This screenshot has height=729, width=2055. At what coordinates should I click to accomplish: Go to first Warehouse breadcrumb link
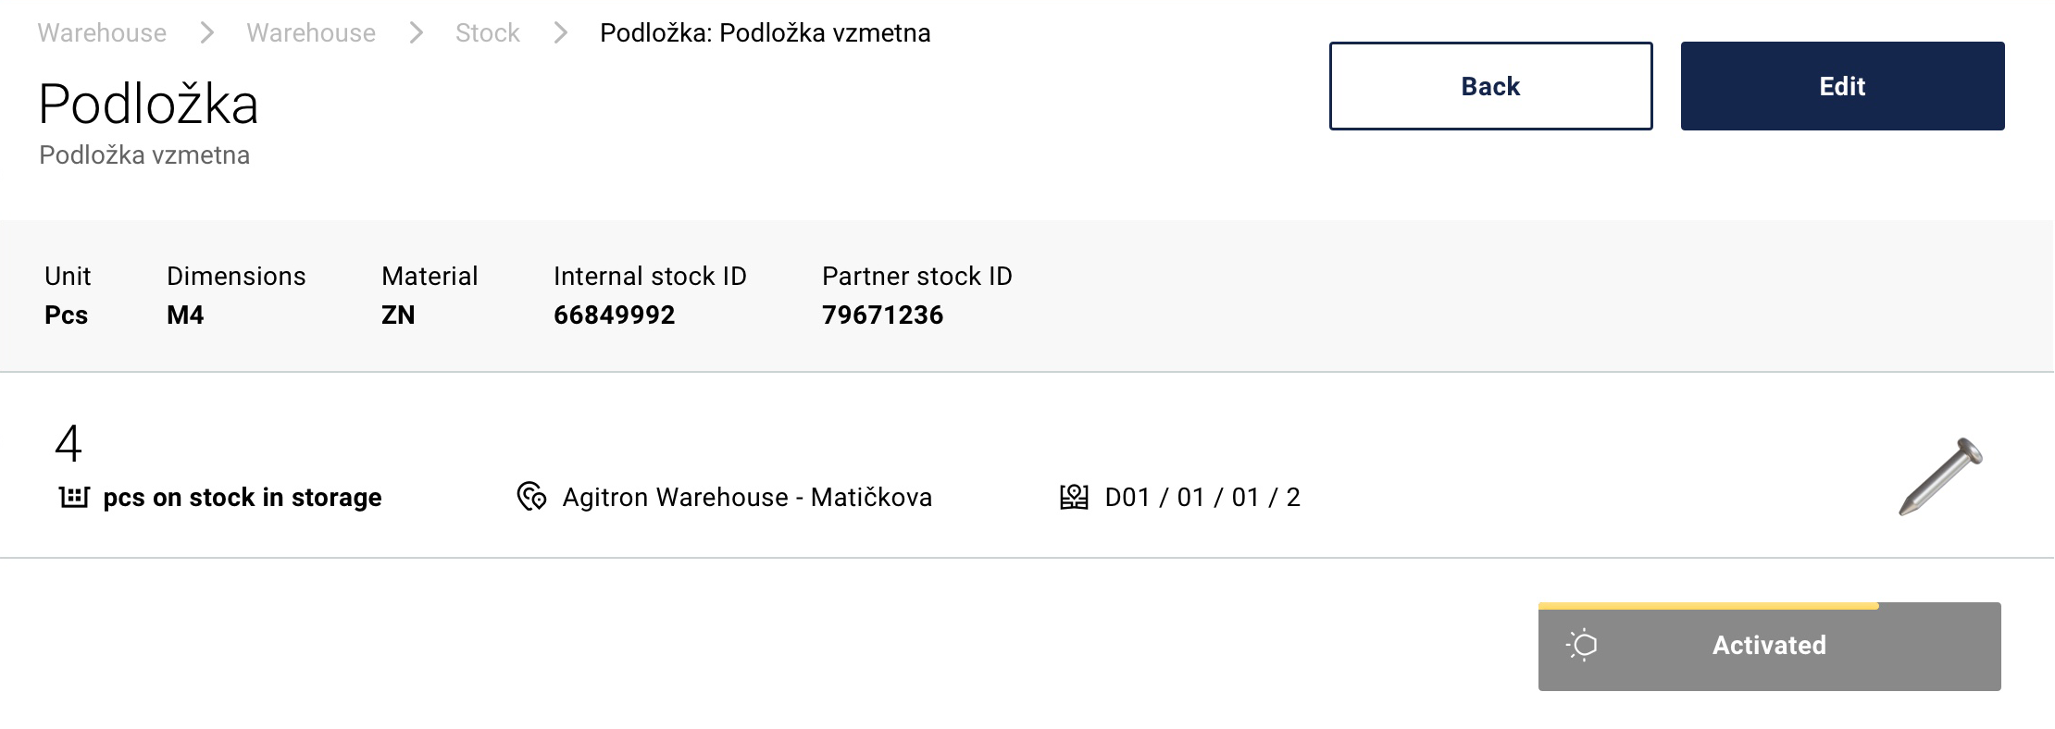tap(102, 33)
